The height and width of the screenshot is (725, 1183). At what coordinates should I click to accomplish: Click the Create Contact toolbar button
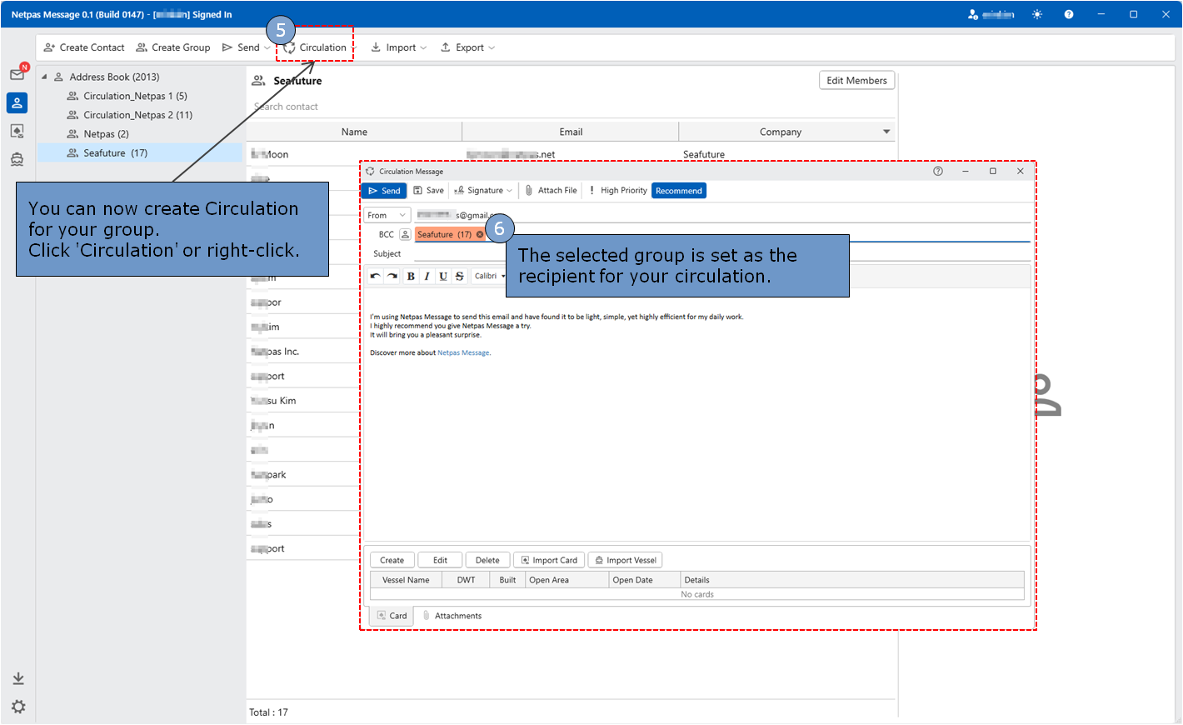(x=84, y=47)
